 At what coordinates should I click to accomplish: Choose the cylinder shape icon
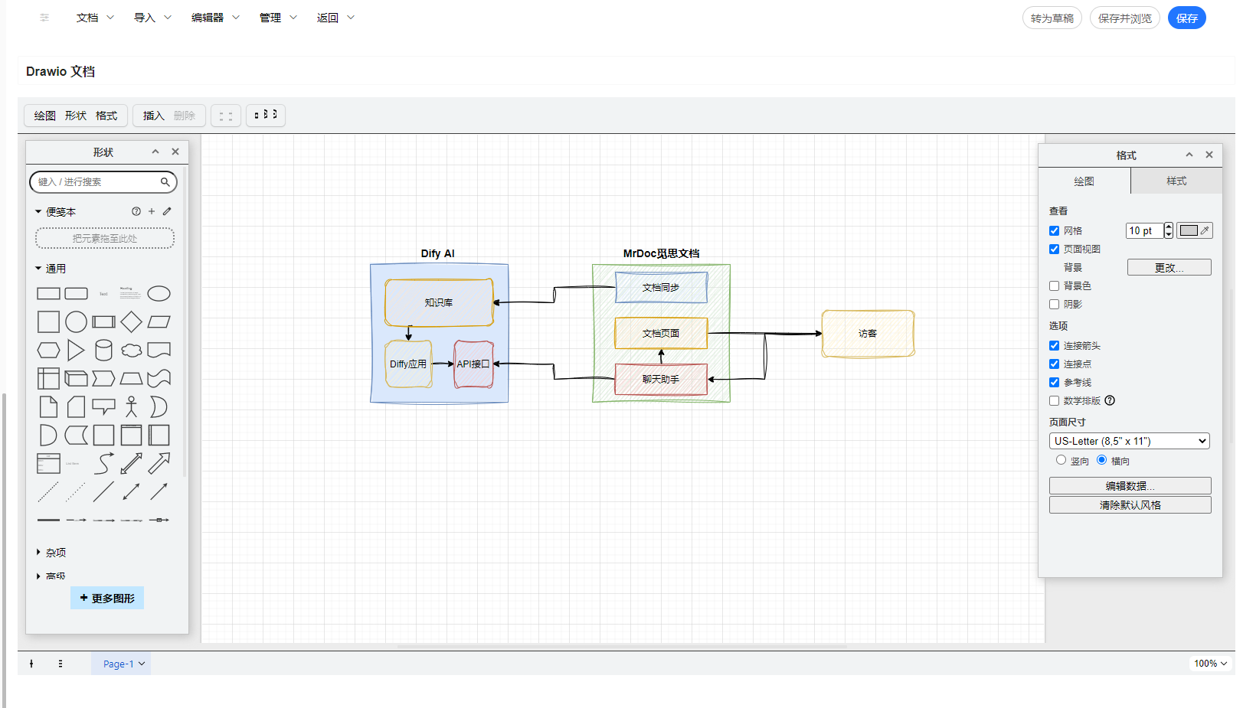[x=103, y=351]
